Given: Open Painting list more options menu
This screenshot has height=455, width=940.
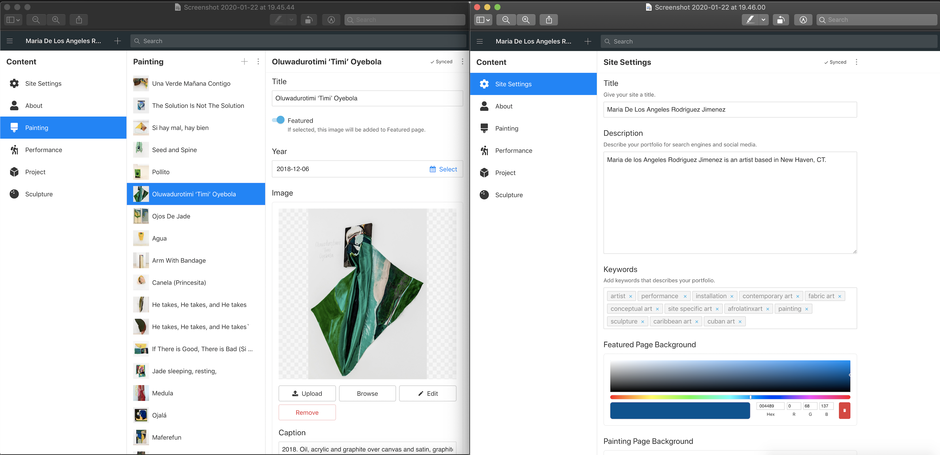Looking at the screenshot, I should pos(258,62).
